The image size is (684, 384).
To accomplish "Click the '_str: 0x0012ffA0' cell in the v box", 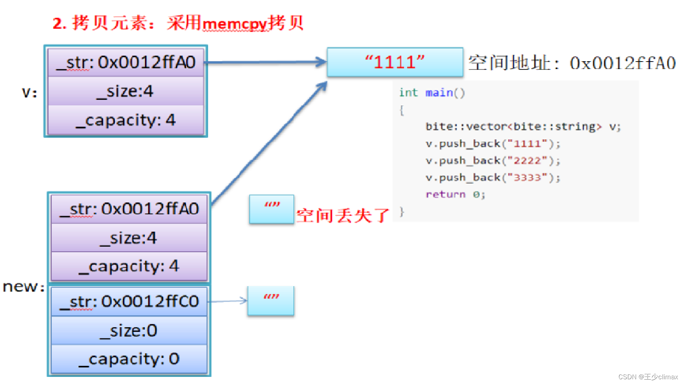I will (x=126, y=62).
